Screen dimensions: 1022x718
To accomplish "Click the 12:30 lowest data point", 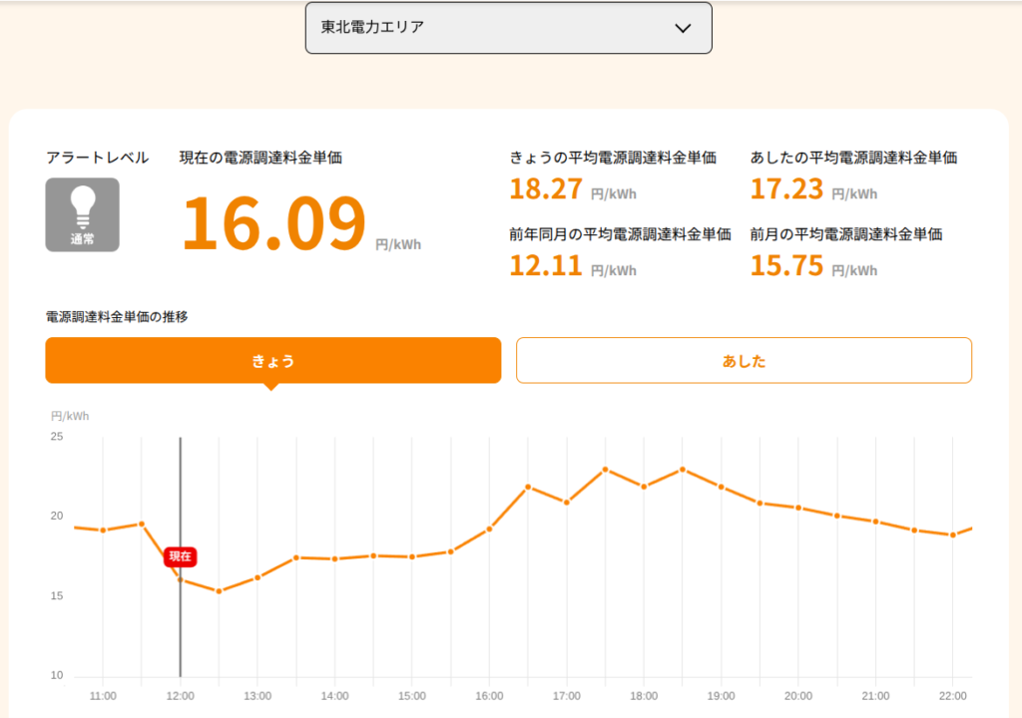I will tap(219, 591).
